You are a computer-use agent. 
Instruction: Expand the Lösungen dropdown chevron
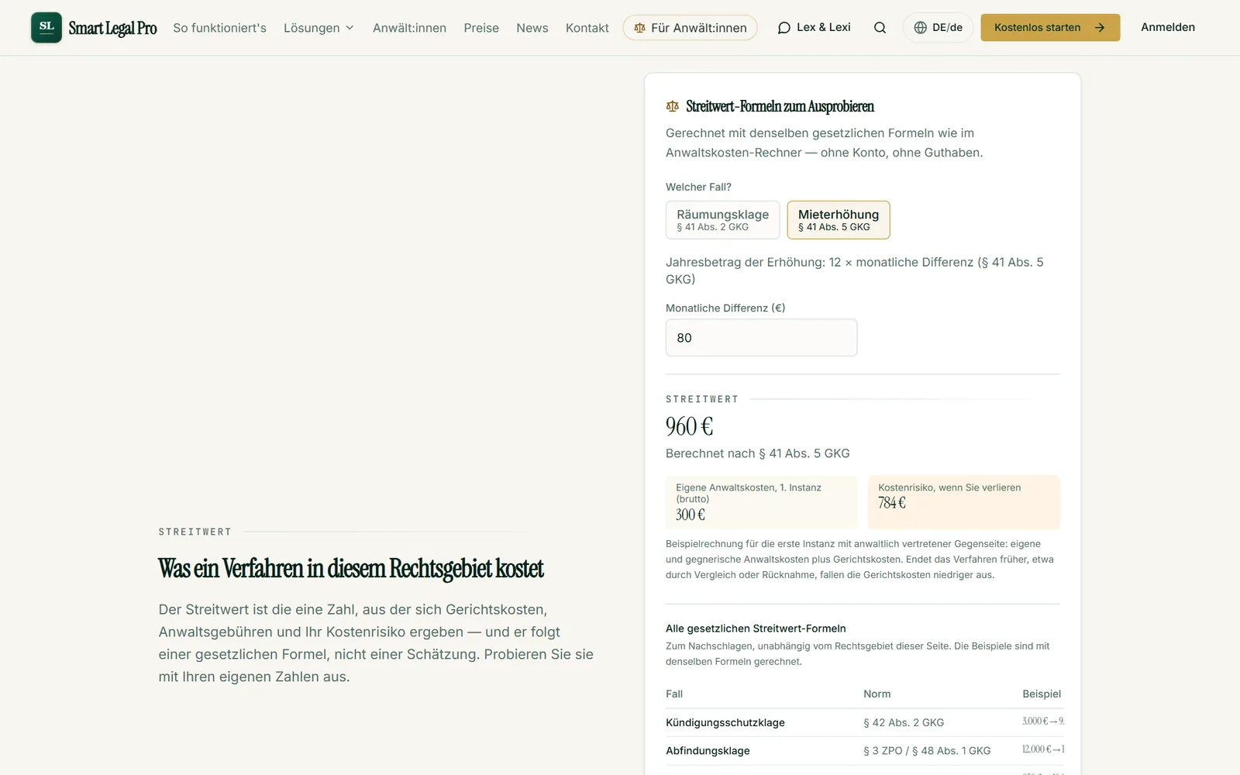point(350,28)
